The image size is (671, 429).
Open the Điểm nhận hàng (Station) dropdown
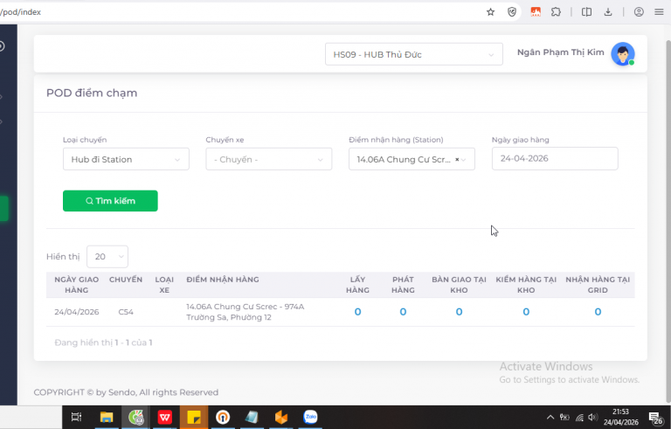[412, 159]
